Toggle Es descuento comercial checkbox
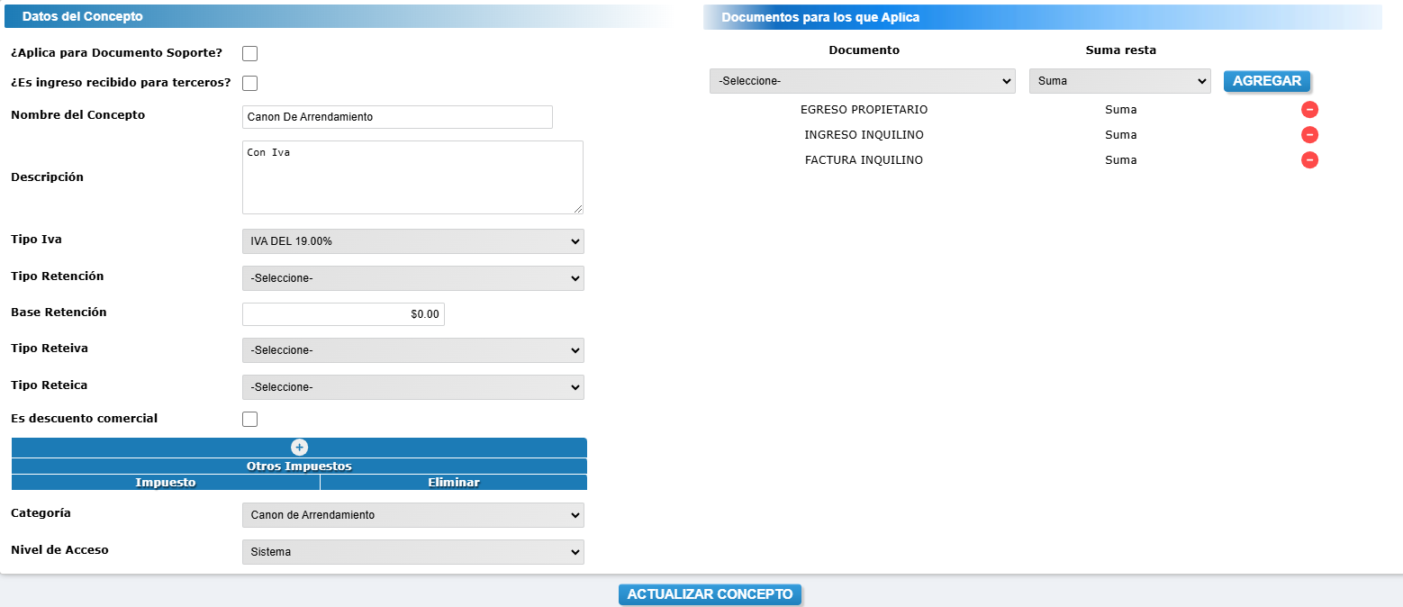The width and height of the screenshot is (1403, 607). click(250, 419)
